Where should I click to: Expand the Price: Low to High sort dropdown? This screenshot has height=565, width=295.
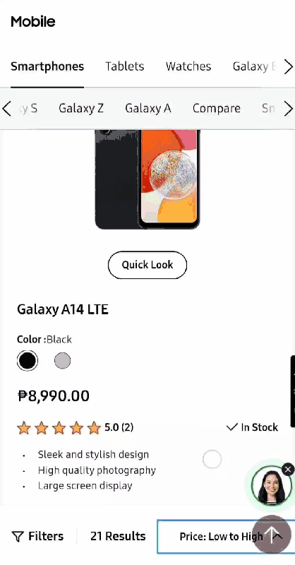coord(226,537)
